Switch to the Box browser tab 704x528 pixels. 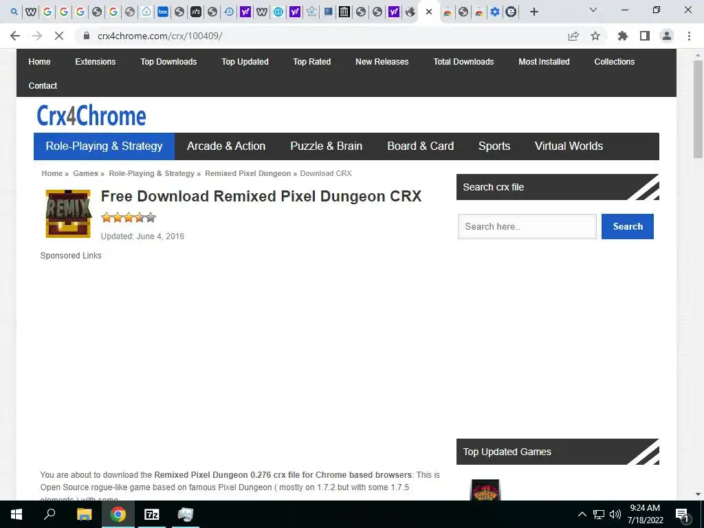pyautogui.click(x=162, y=12)
